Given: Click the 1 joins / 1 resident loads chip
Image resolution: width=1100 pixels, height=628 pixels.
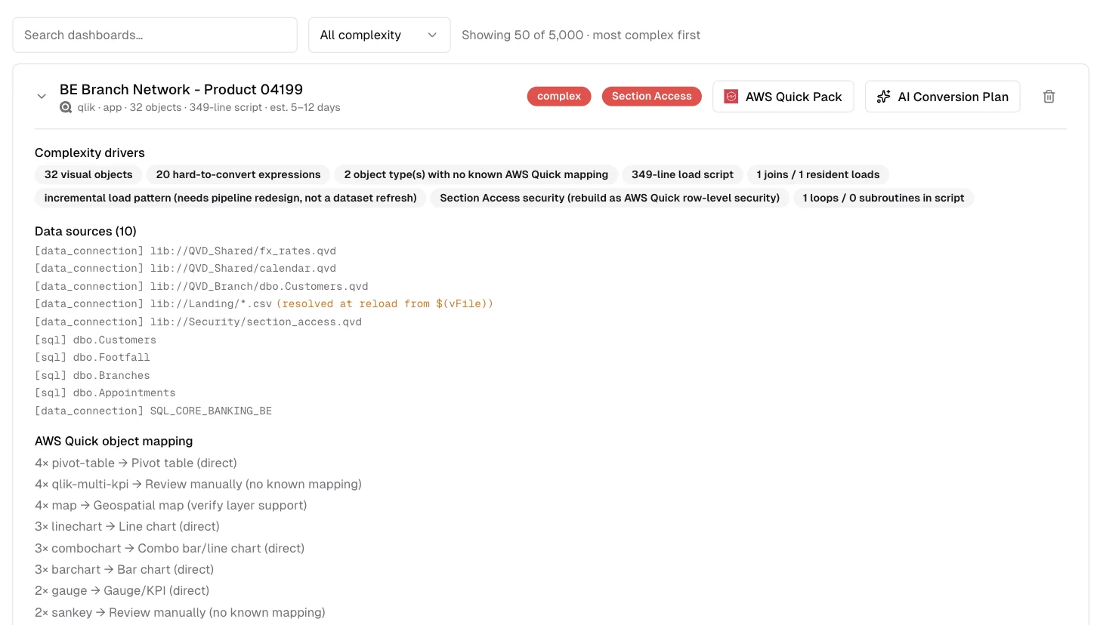Looking at the screenshot, I should click(x=818, y=174).
